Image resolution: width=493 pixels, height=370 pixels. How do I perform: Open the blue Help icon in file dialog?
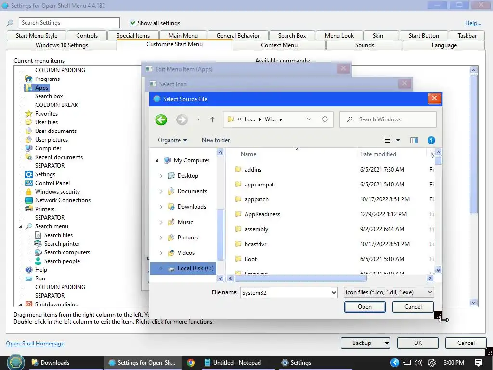pos(431,140)
